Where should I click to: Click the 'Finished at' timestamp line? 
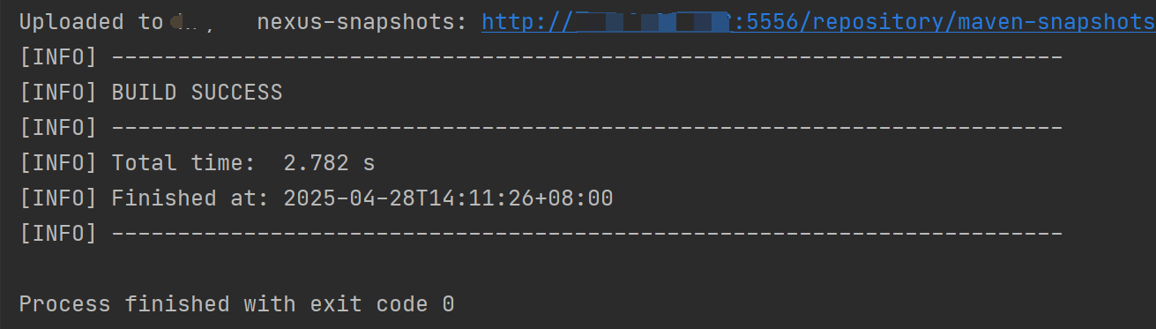(316, 198)
